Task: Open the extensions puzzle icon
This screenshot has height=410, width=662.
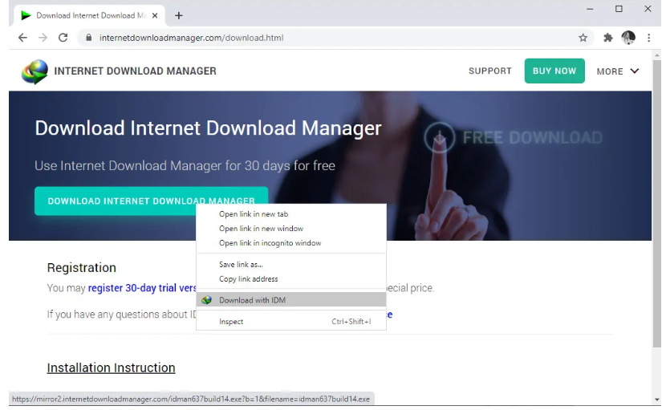Action: pyautogui.click(x=608, y=38)
